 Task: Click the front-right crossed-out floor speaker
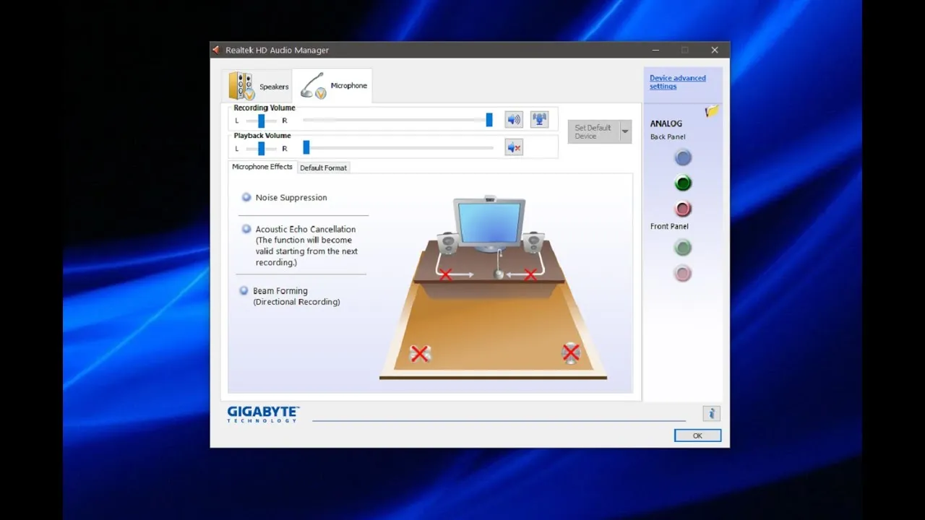[x=571, y=352]
